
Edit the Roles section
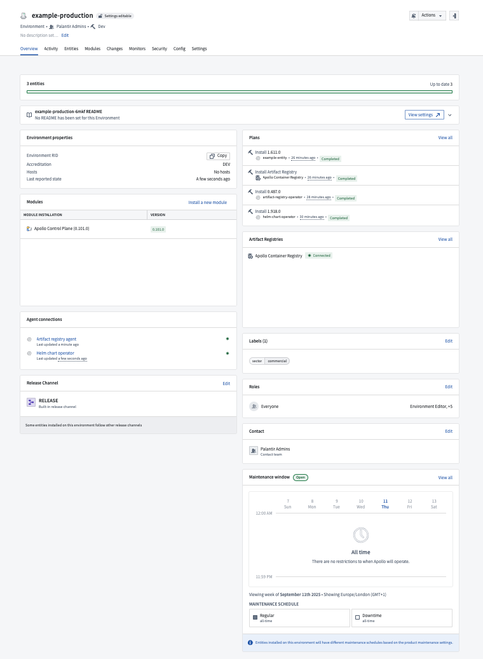[x=449, y=387]
